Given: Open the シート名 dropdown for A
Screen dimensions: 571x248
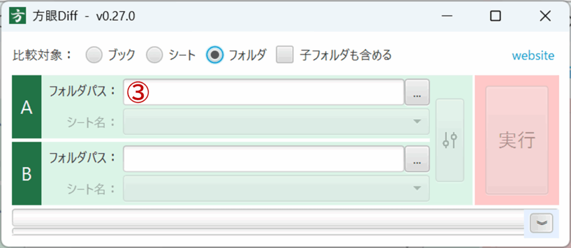Looking at the screenshot, I should pos(276,121).
